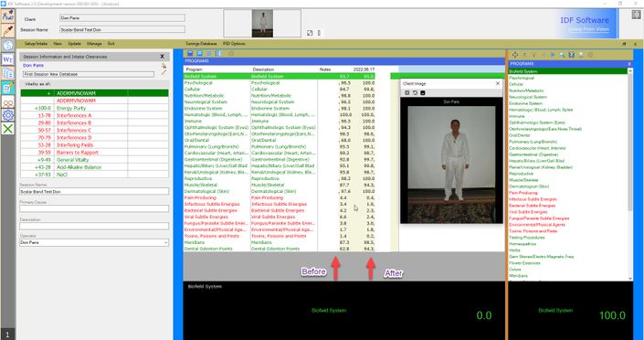Click the save disk icon in right toolbar

coord(571,55)
